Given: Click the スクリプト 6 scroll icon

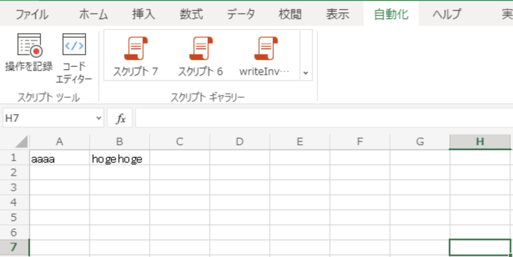Looking at the screenshot, I should [x=199, y=46].
